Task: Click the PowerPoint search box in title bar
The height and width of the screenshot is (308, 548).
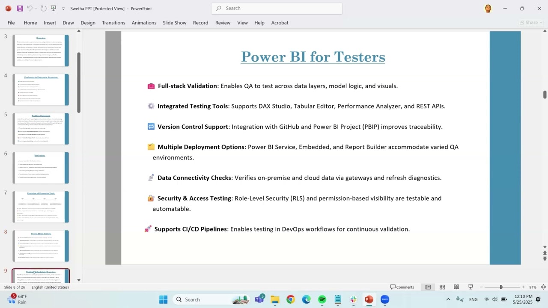Action: [x=277, y=8]
